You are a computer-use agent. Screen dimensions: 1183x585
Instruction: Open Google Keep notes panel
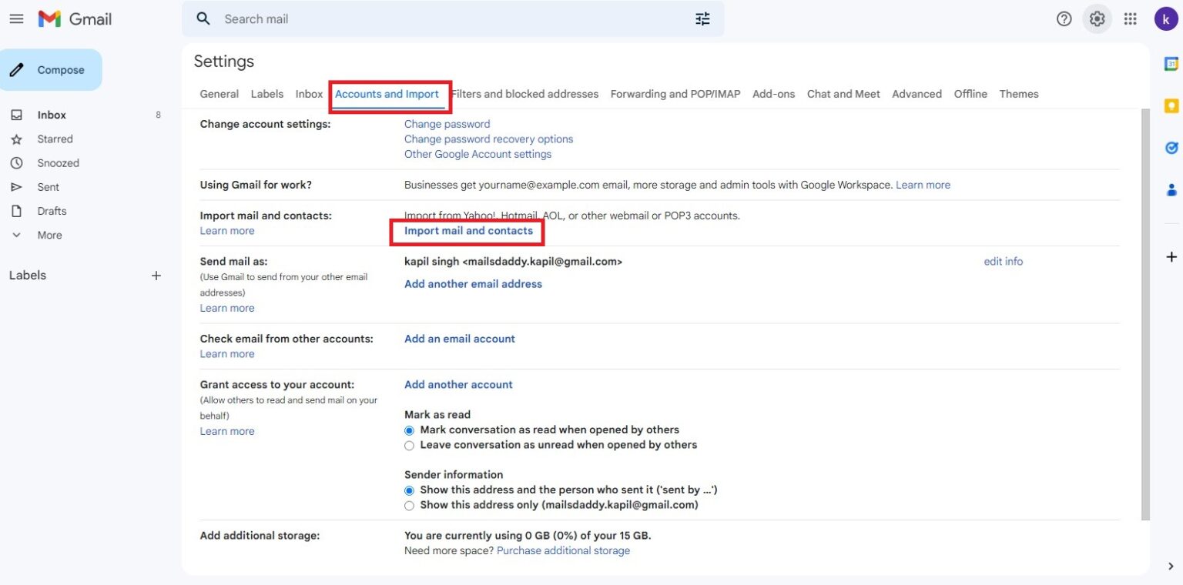point(1172,104)
